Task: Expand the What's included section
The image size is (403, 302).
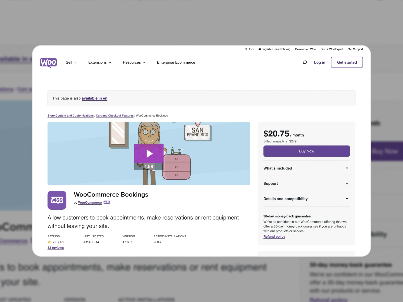Action: pos(307,168)
